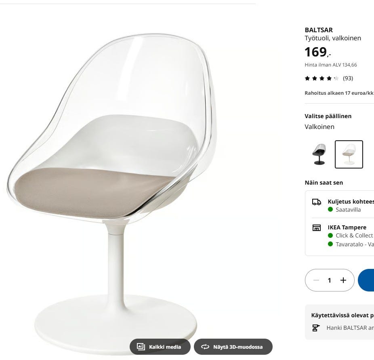The height and width of the screenshot is (360, 374).
Task: Click the 3D rotate arrows icon
Action: coord(205,347)
